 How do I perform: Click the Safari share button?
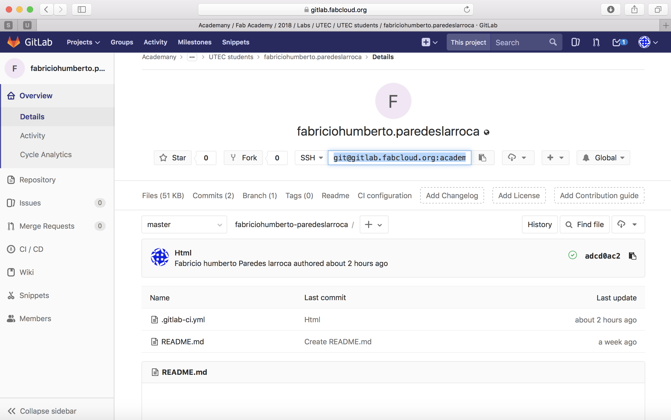(x=634, y=9)
